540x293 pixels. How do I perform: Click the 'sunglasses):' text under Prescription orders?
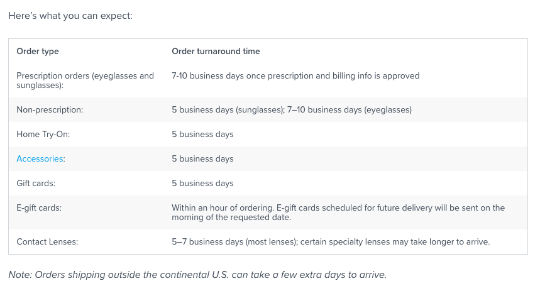pos(40,86)
